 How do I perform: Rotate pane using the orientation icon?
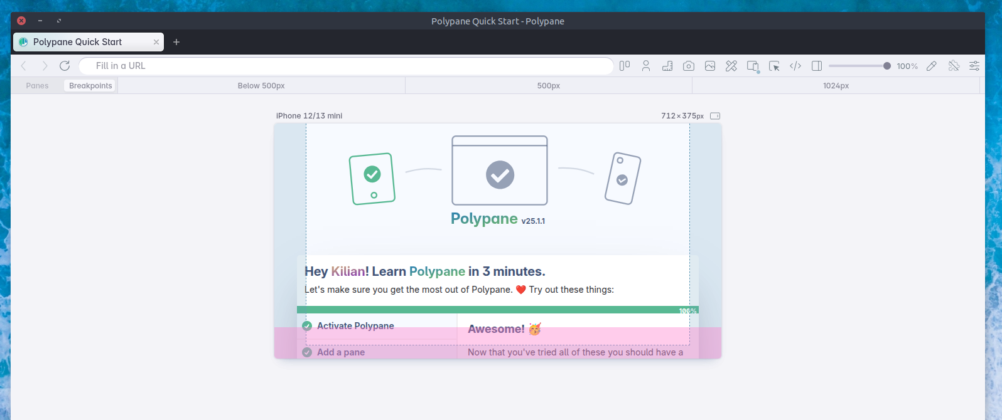coord(715,116)
